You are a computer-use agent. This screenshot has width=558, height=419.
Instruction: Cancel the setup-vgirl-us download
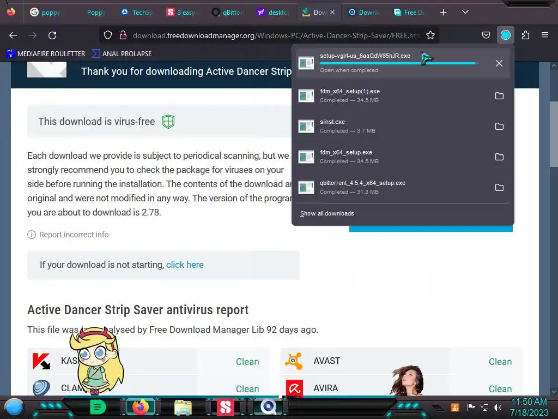coord(499,63)
